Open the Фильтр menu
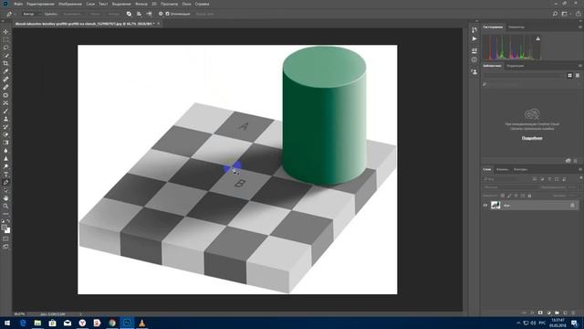The image size is (584, 329). [x=141, y=4]
